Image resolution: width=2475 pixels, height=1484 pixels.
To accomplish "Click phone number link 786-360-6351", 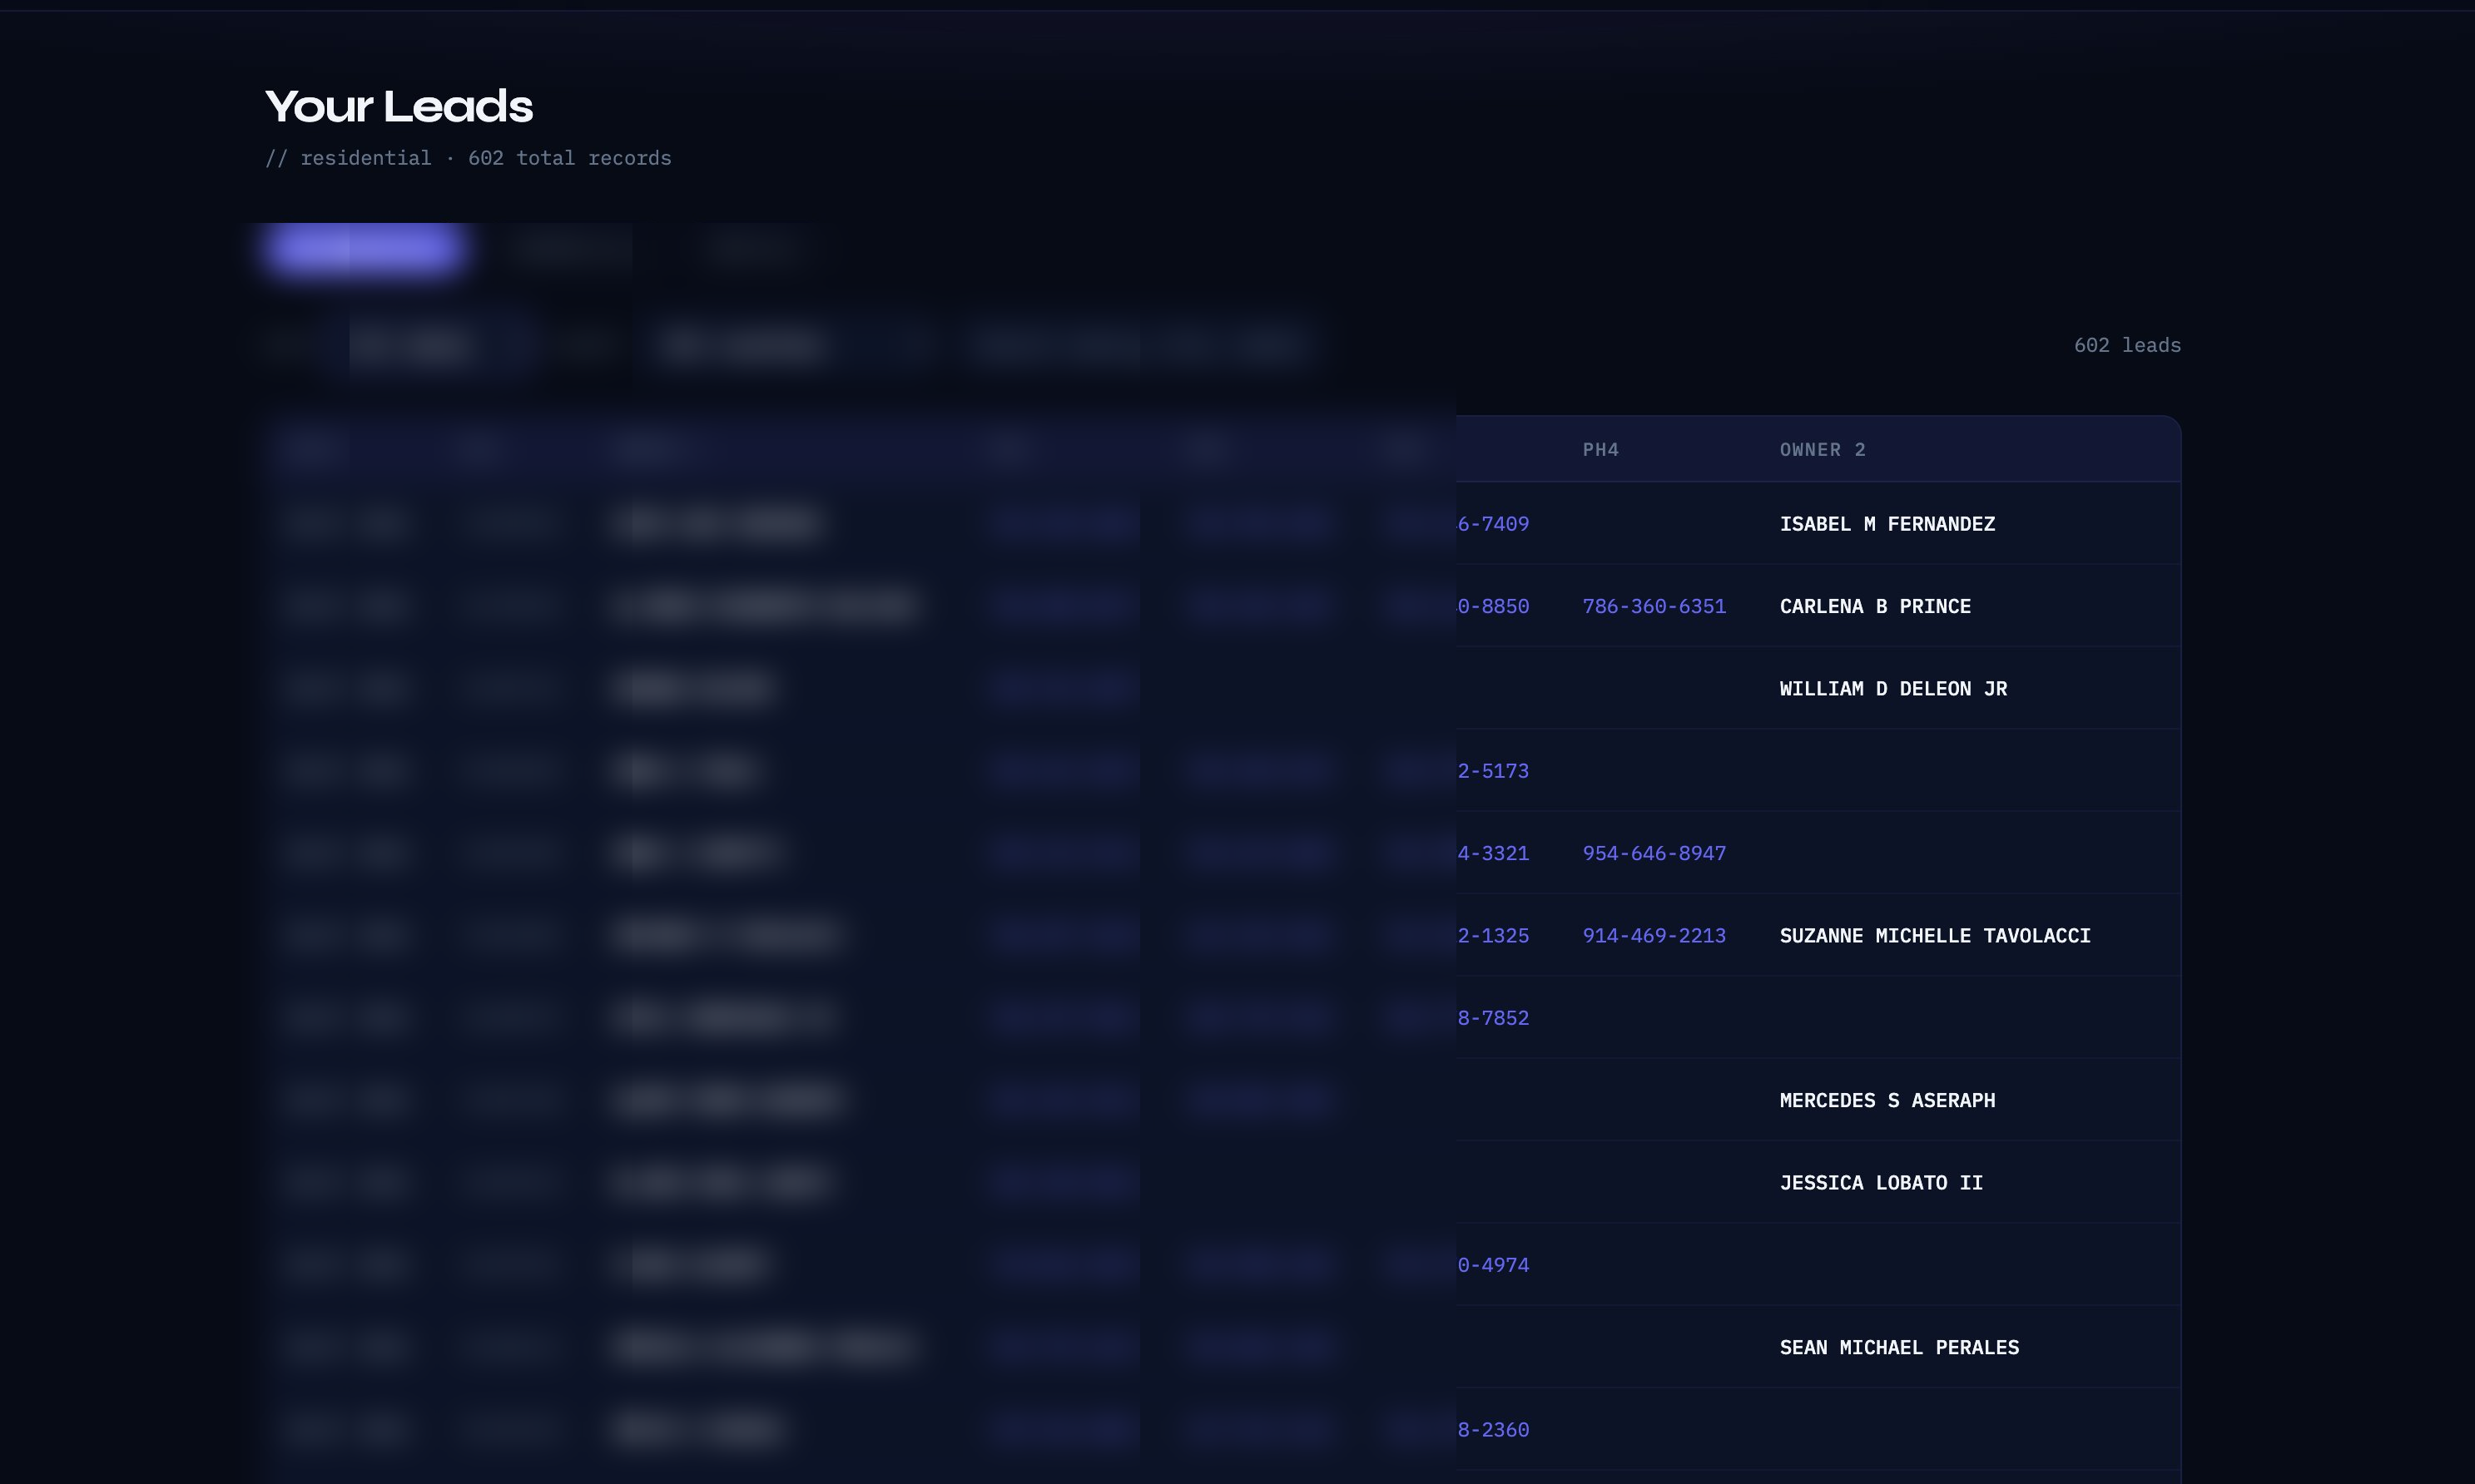I will tap(1654, 606).
